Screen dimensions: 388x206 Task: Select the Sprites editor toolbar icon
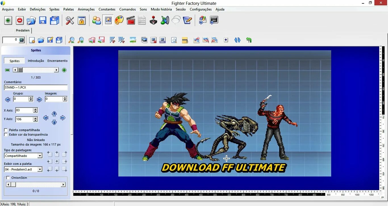[108, 20]
